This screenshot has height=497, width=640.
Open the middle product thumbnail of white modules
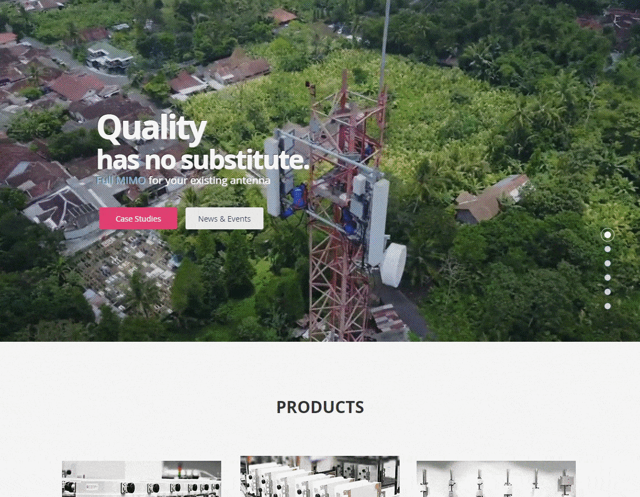[x=320, y=477]
